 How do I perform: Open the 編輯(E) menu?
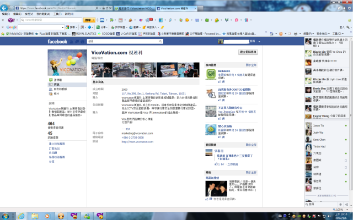click(17, 14)
